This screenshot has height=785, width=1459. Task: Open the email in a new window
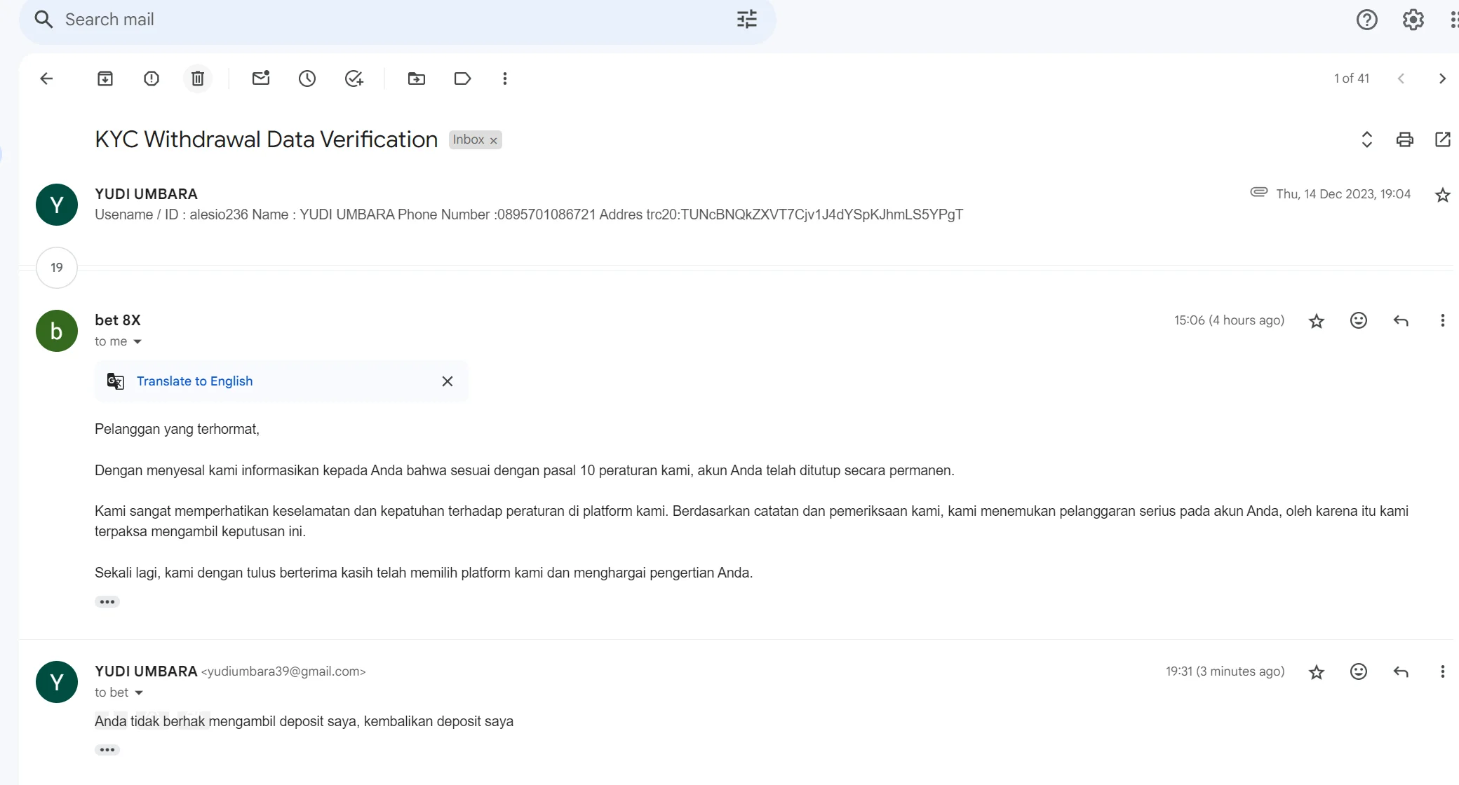1442,139
